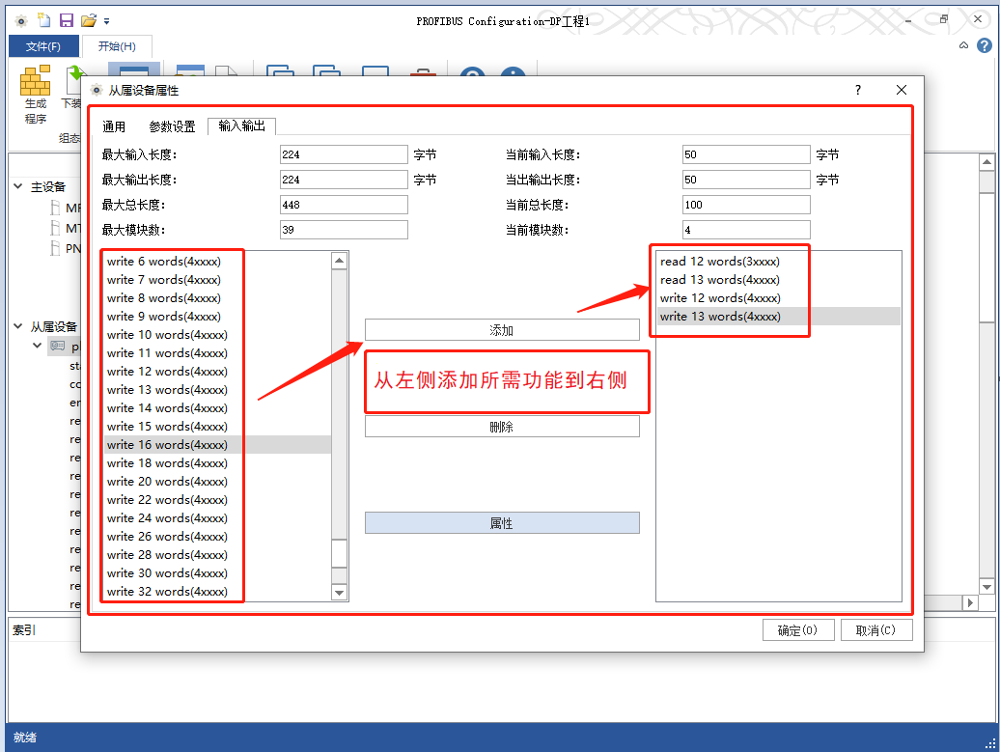Confirm settings with the 确定(O) button
This screenshot has width=1000, height=752.
(x=798, y=629)
